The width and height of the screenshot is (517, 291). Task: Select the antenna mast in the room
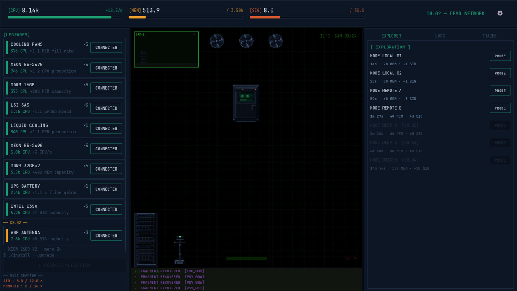[x=180, y=250]
